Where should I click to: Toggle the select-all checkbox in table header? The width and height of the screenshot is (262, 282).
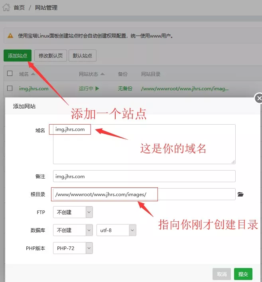[x=10, y=73]
